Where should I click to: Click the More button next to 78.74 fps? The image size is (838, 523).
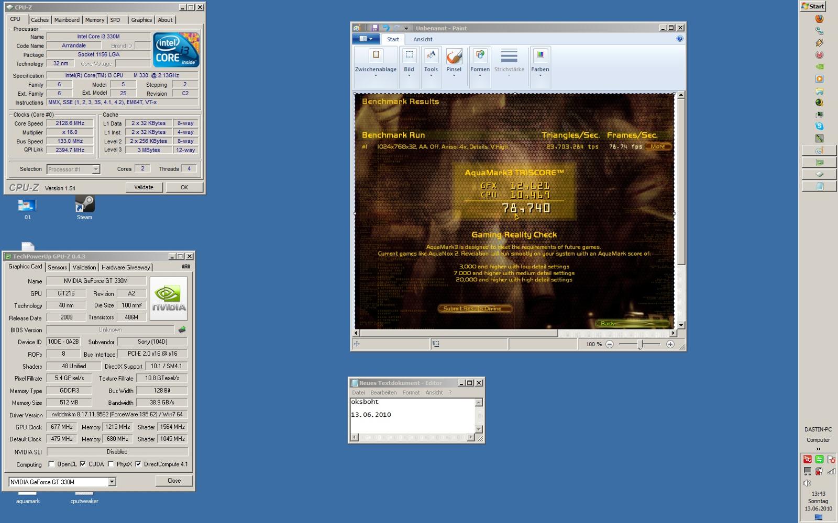pos(658,146)
